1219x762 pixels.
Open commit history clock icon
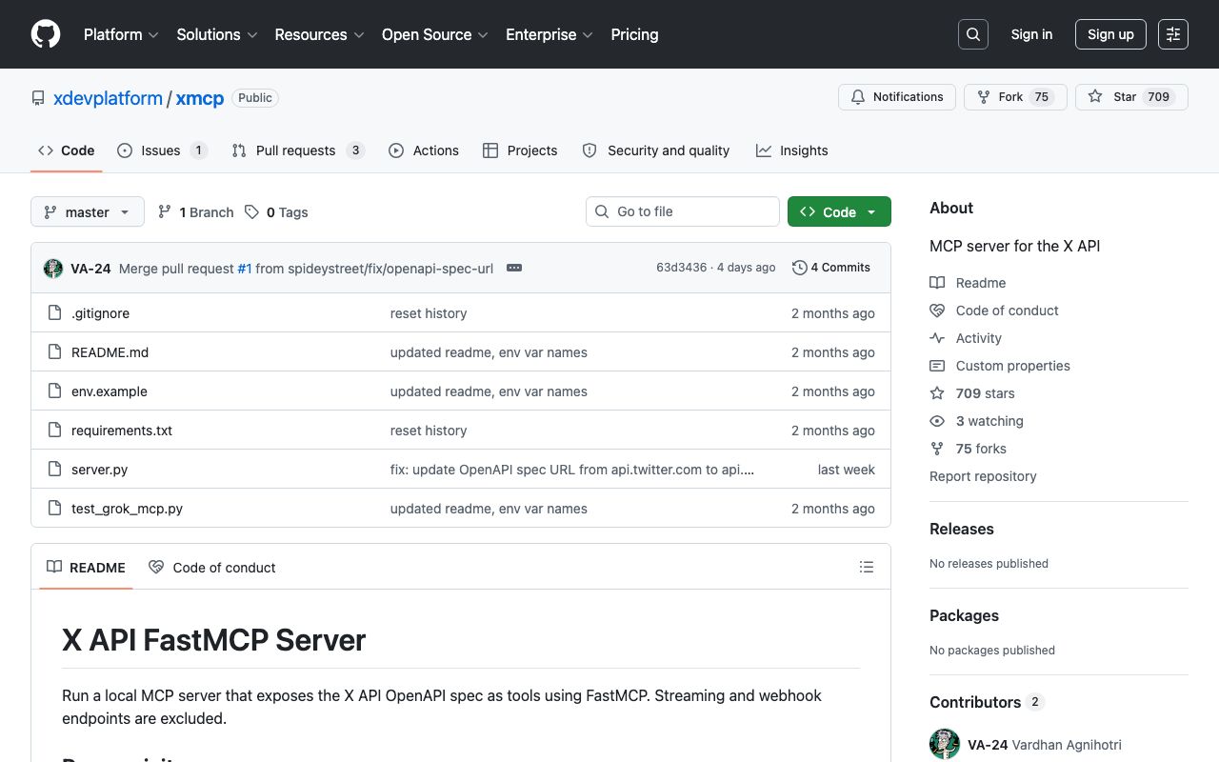tap(800, 268)
